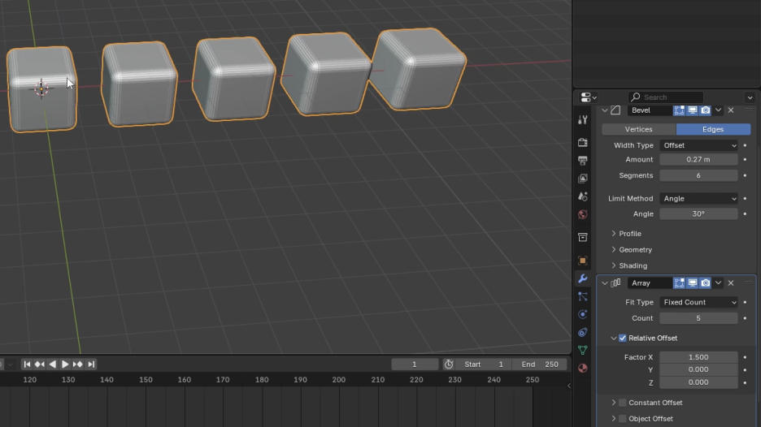Remove the Bevel modifier
The width and height of the screenshot is (761, 427).
coord(731,110)
